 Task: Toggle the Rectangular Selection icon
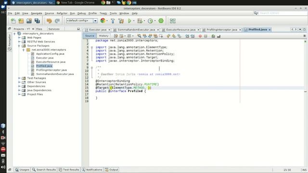[x=161, y=36]
